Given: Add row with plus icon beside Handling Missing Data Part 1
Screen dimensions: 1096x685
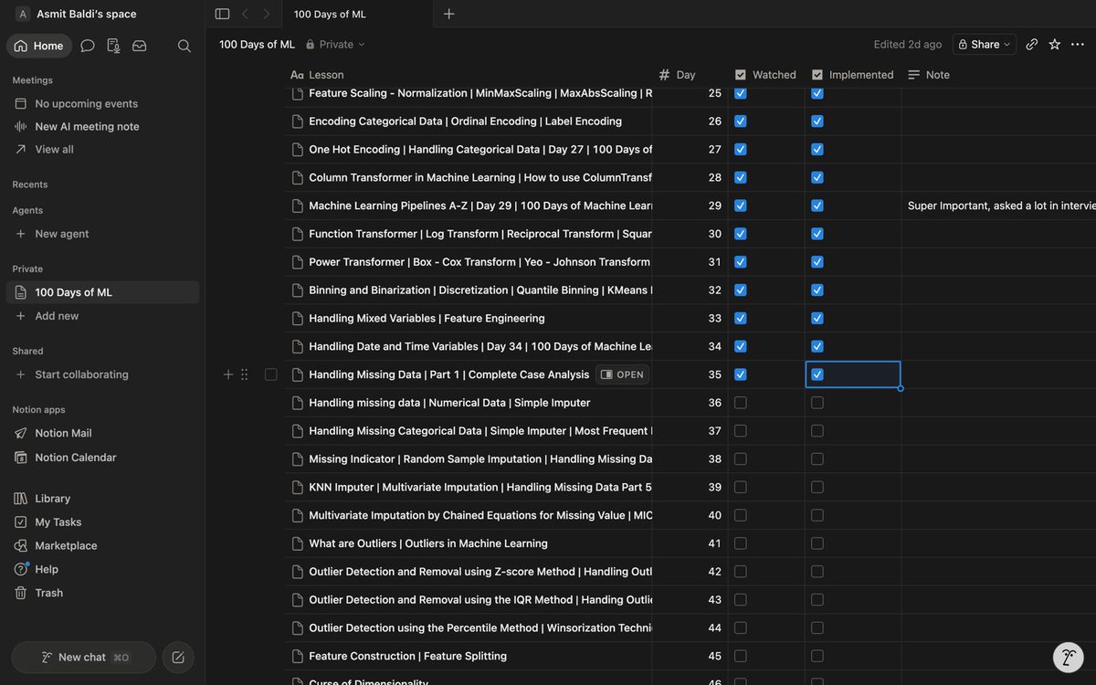Looking at the screenshot, I should coord(228,374).
